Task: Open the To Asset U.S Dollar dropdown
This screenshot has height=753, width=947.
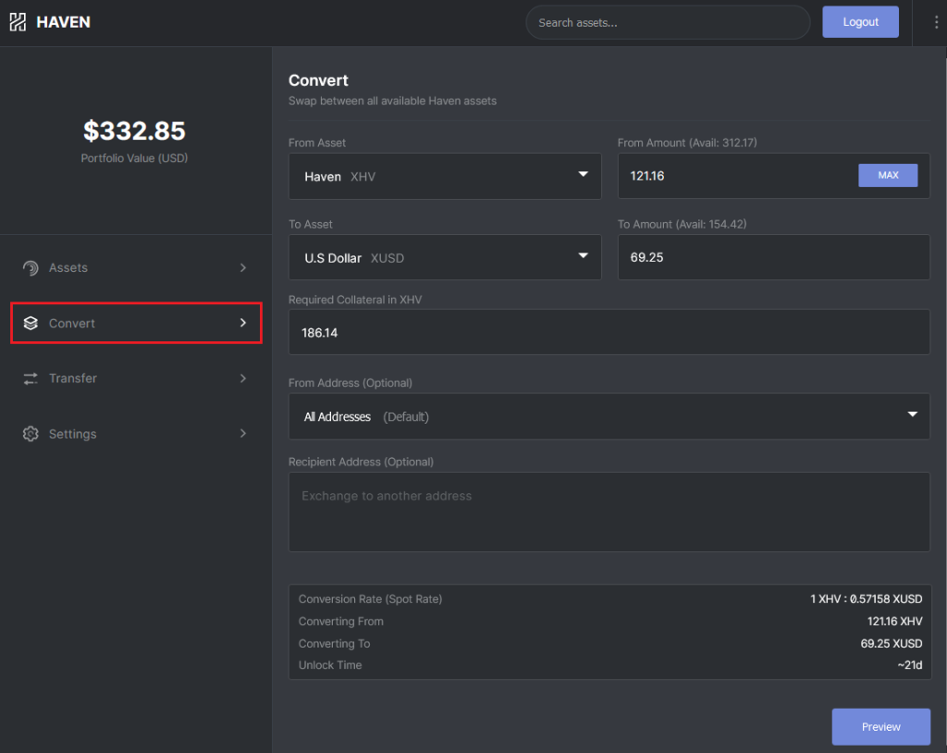Action: coord(445,257)
